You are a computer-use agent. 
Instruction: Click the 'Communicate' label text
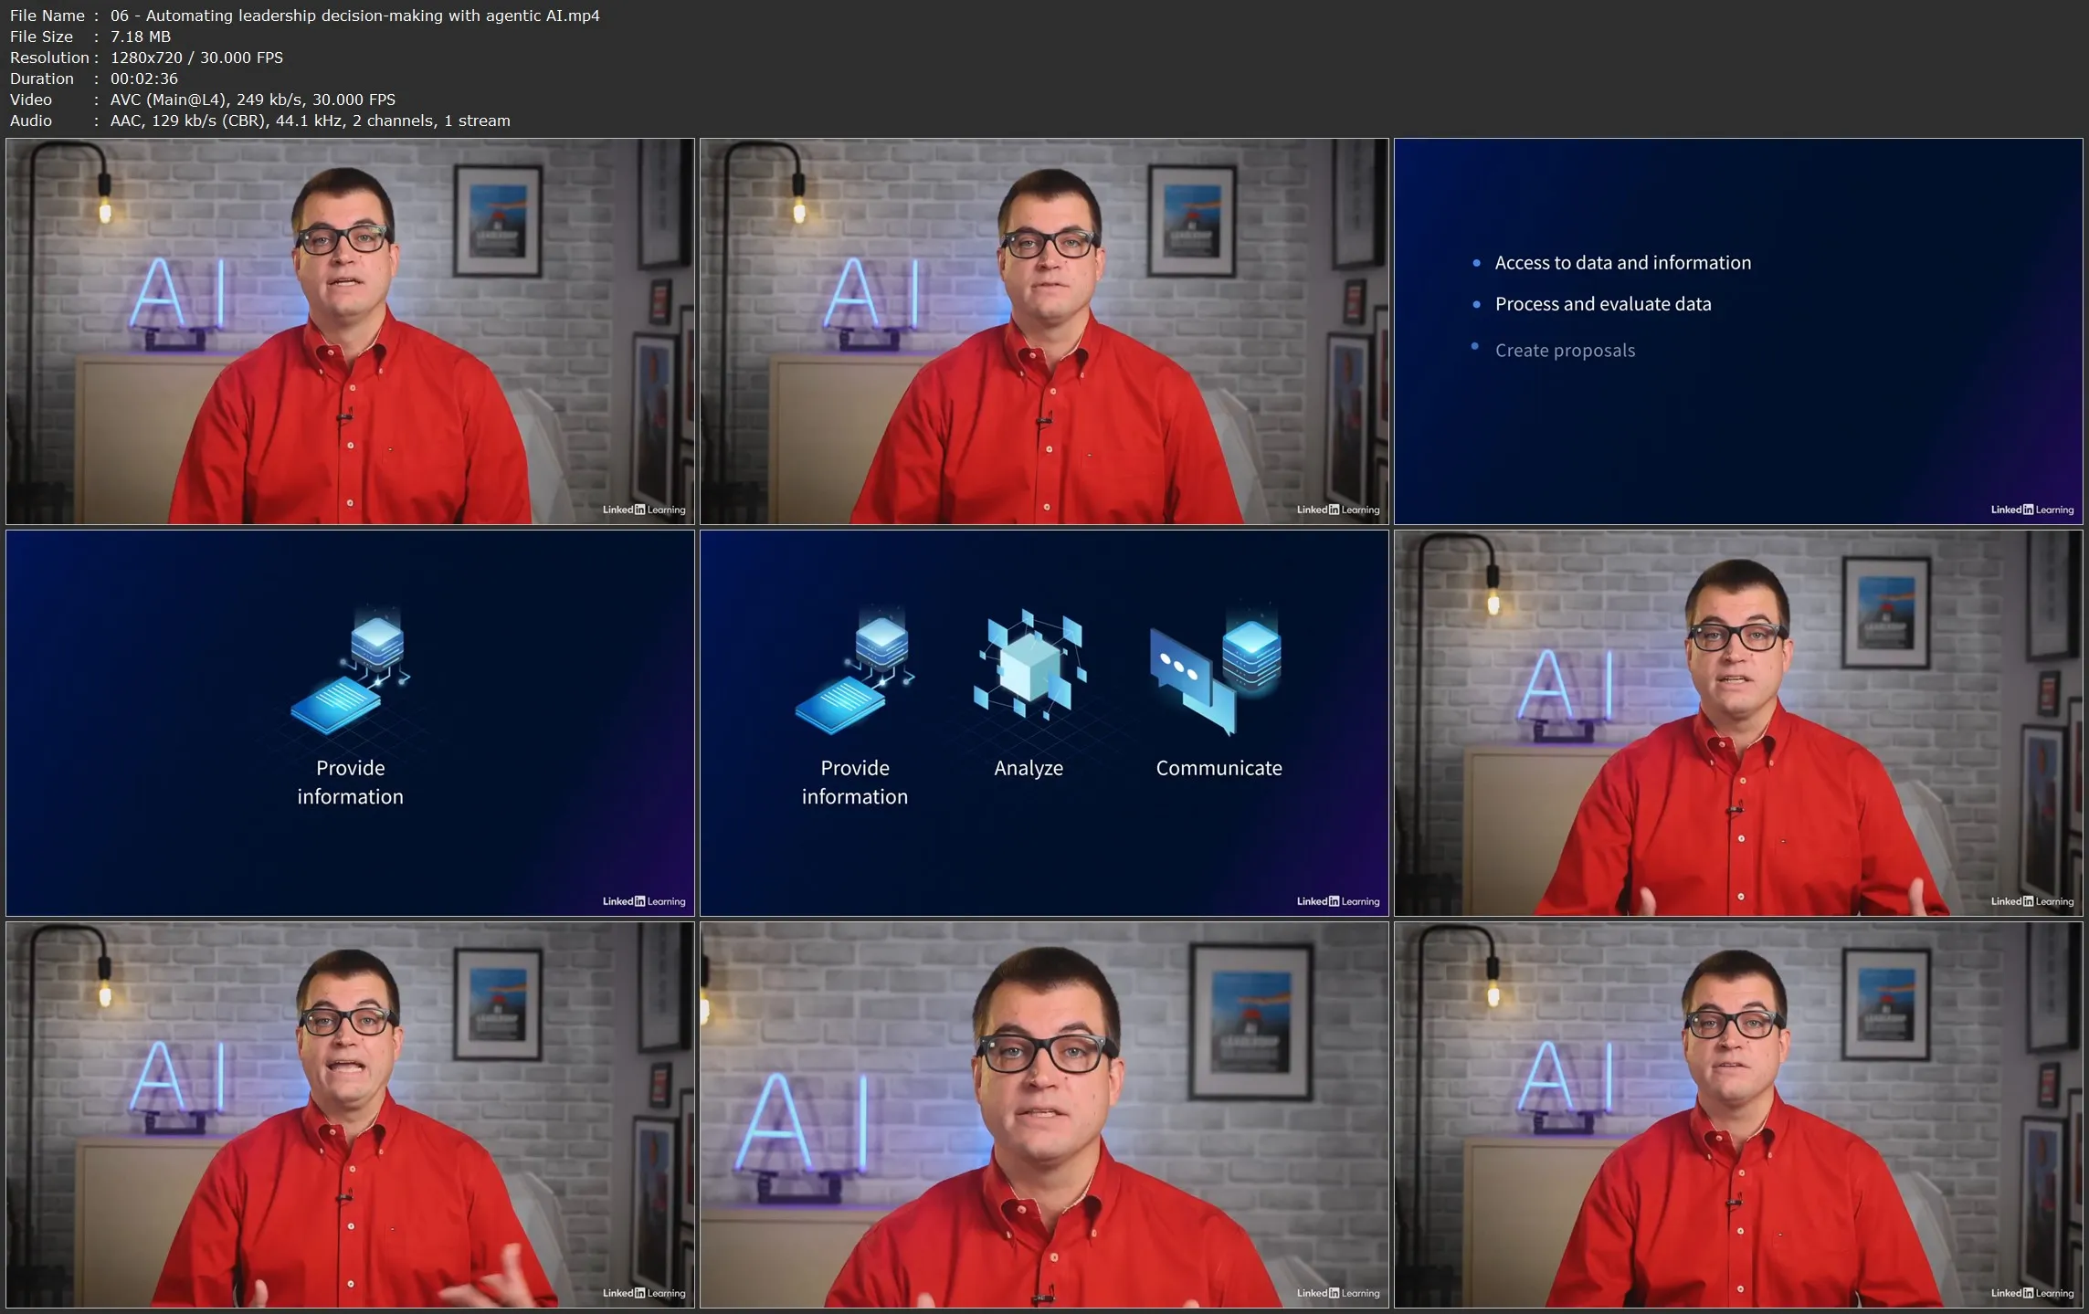tap(1218, 768)
